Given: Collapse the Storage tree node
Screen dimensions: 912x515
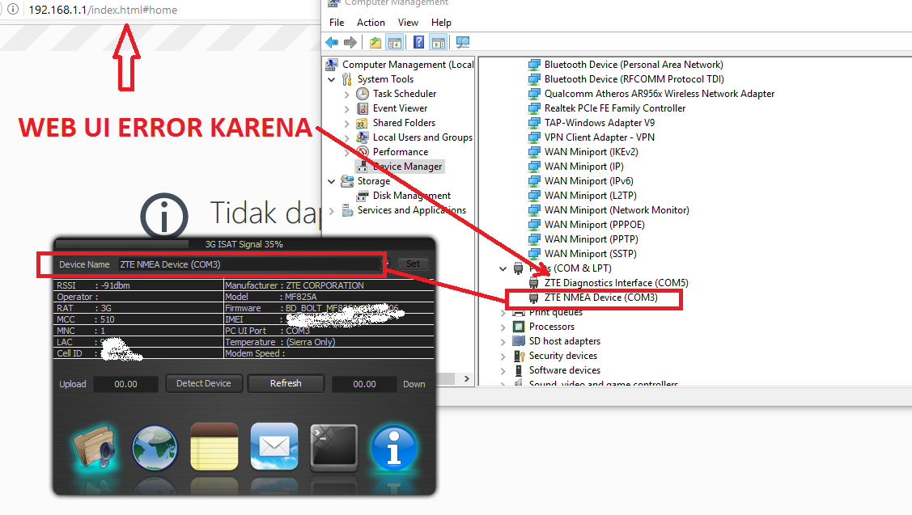Looking at the screenshot, I should tap(332, 181).
